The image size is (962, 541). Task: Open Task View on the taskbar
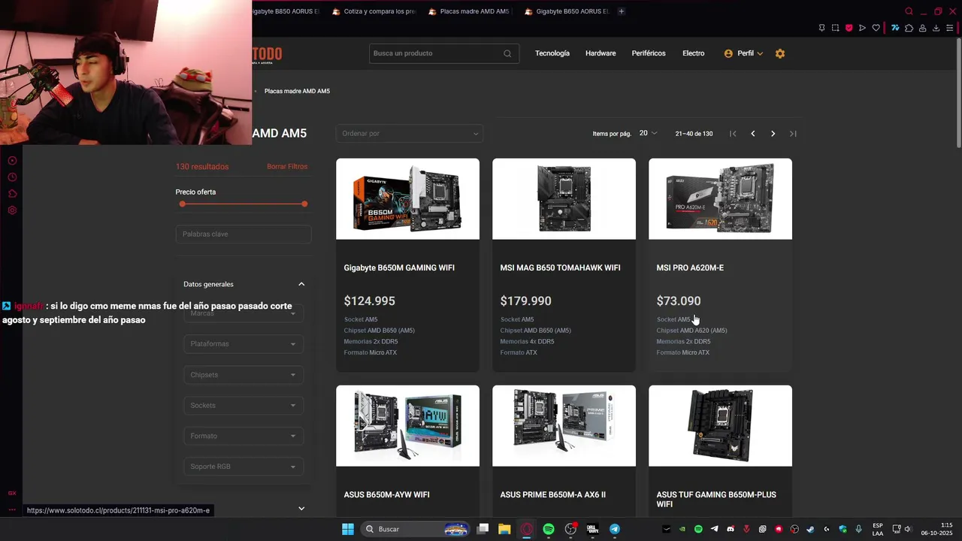(483, 529)
